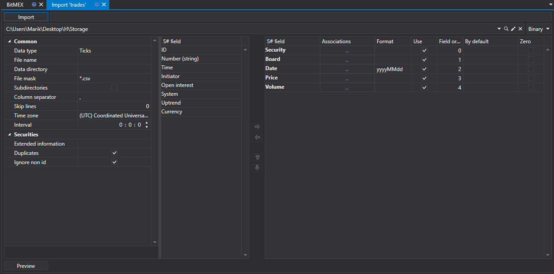Screen dimensions: 554x274
Task: Open Associations ellipsis for Security row
Action: [x=347, y=51]
